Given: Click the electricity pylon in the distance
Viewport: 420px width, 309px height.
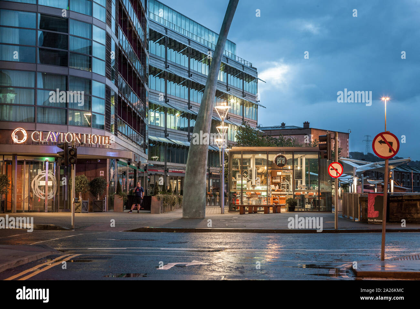Looking at the screenshot, I should [x=367, y=144].
